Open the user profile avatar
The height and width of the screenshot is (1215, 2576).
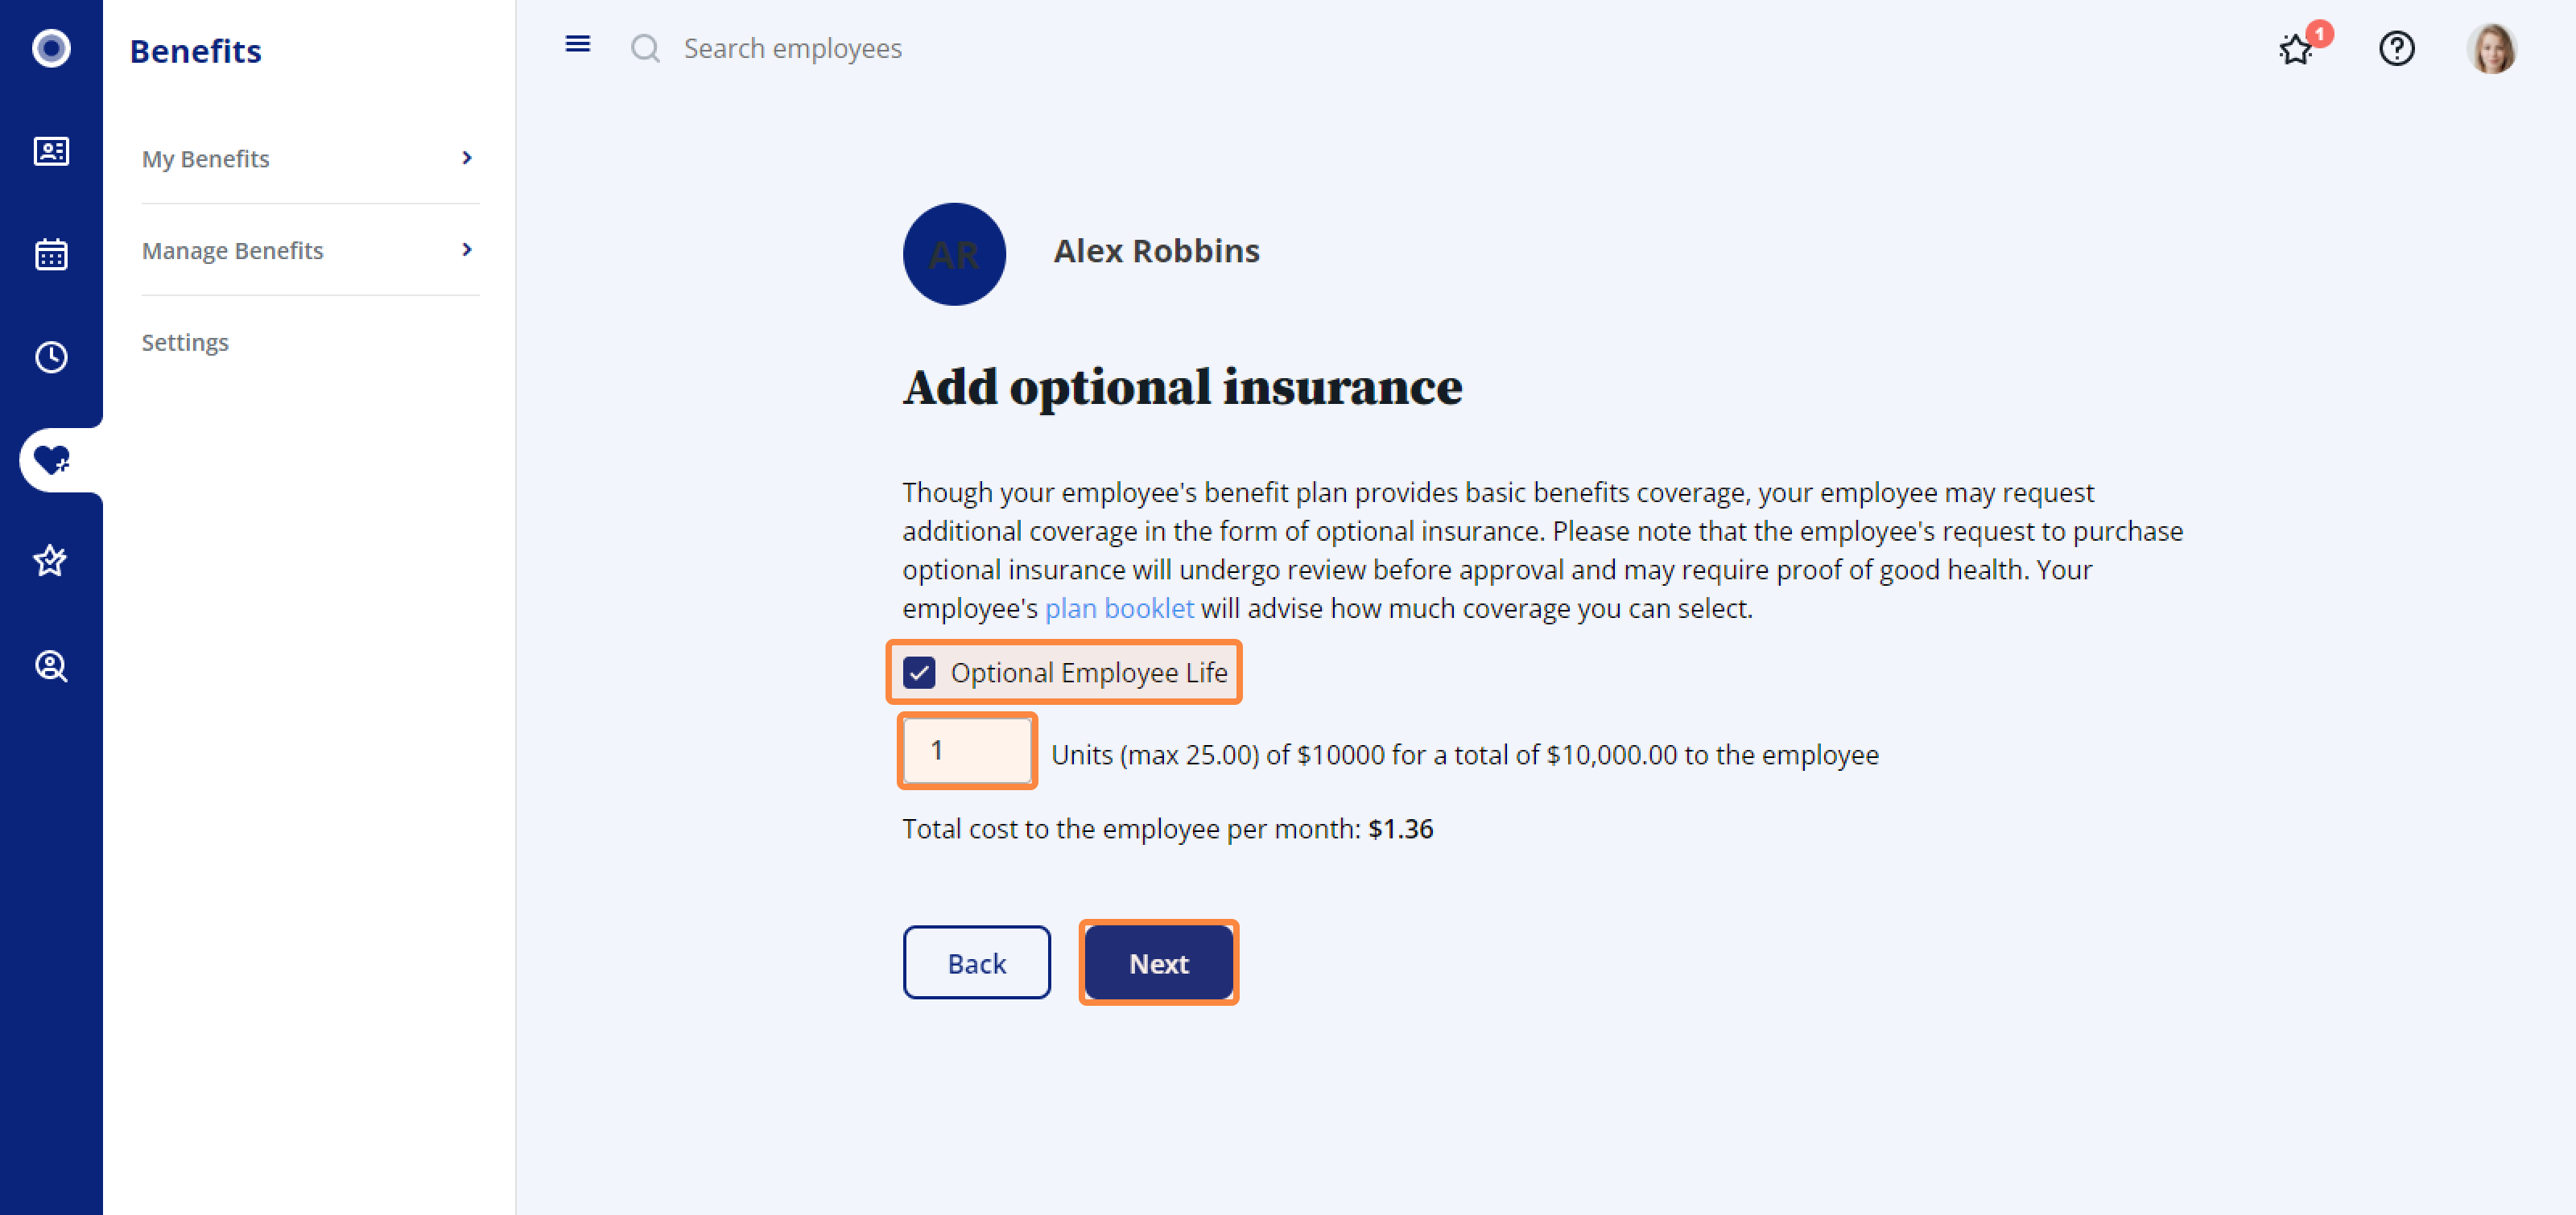pyautogui.click(x=2492, y=48)
